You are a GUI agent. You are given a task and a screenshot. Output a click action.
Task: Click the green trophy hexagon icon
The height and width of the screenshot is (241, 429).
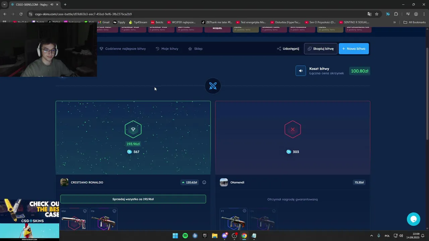pyautogui.click(x=133, y=129)
